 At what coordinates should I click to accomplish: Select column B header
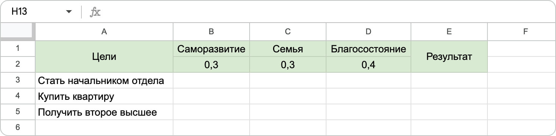point(211,32)
